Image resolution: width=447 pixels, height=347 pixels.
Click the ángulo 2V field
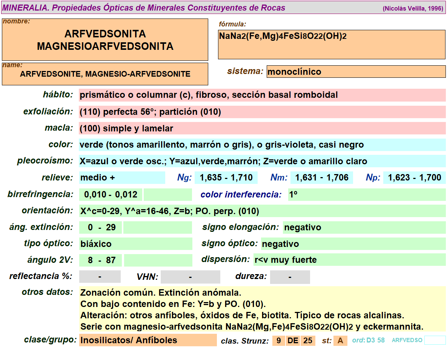(100, 260)
